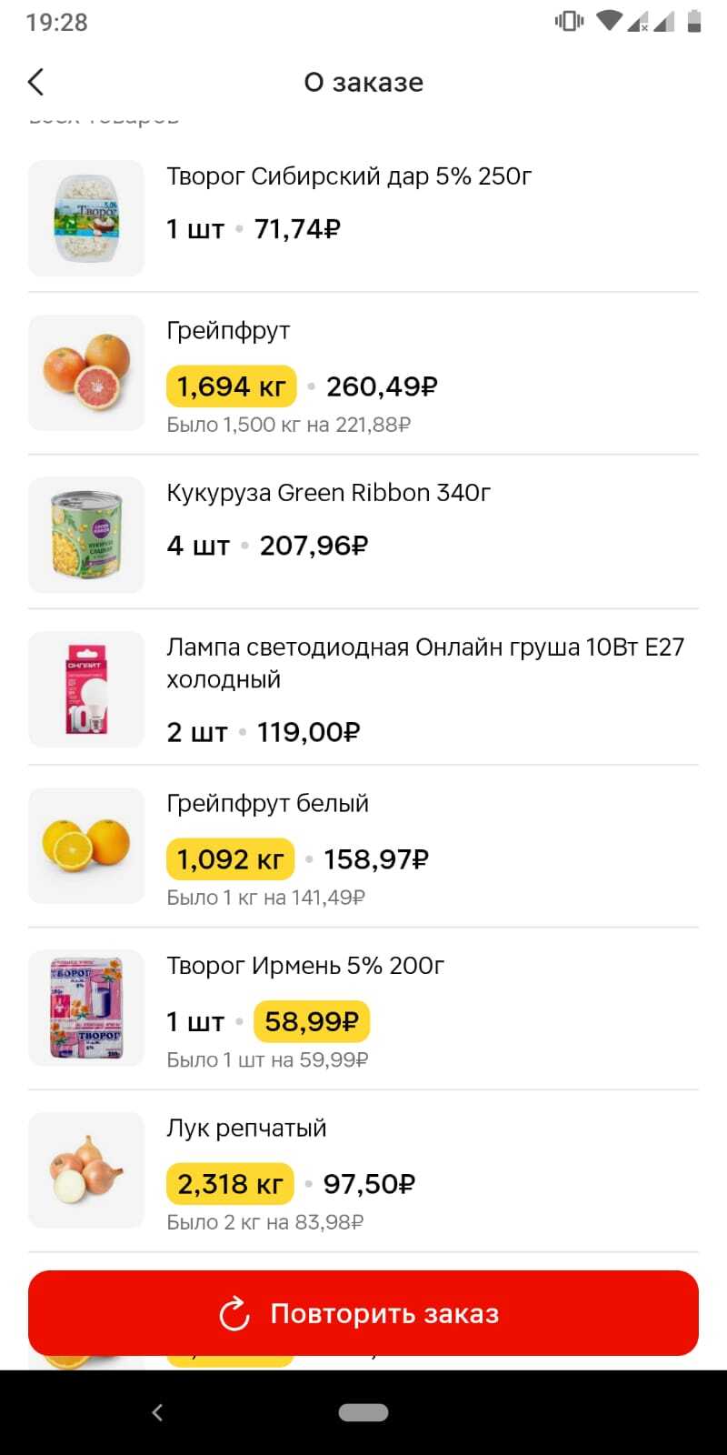Tap the 2,318 кг weight badge
Screen dimensions: 727x1455
click(x=230, y=1184)
